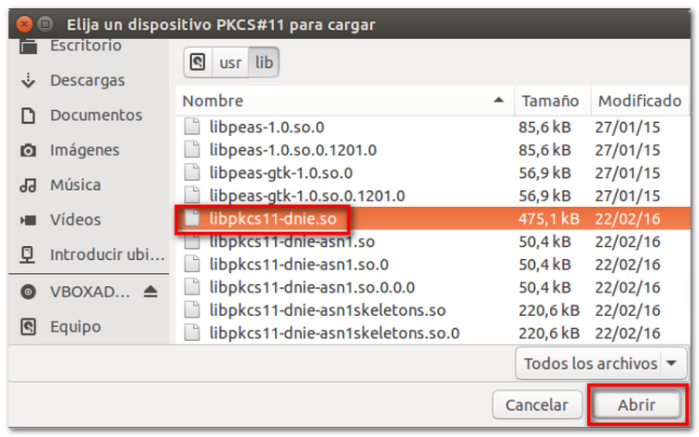This screenshot has height=437, width=699.
Task: Select libpeas-gtk-1.0.so.0 in the file list
Action: pos(281,172)
